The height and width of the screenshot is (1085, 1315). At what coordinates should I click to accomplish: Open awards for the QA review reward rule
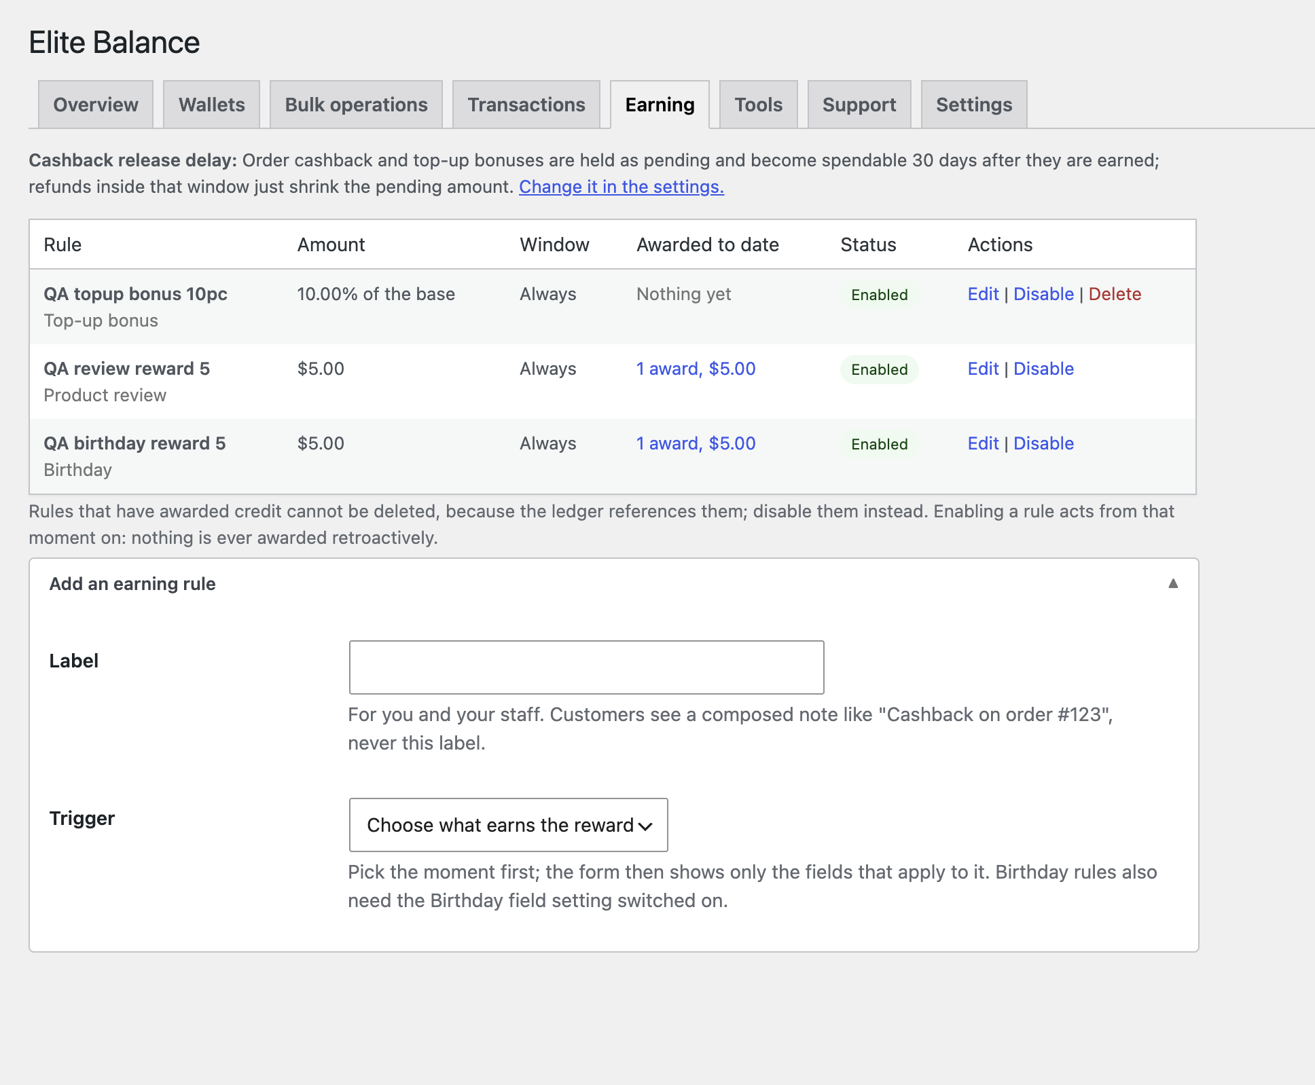[x=696, y=369]
